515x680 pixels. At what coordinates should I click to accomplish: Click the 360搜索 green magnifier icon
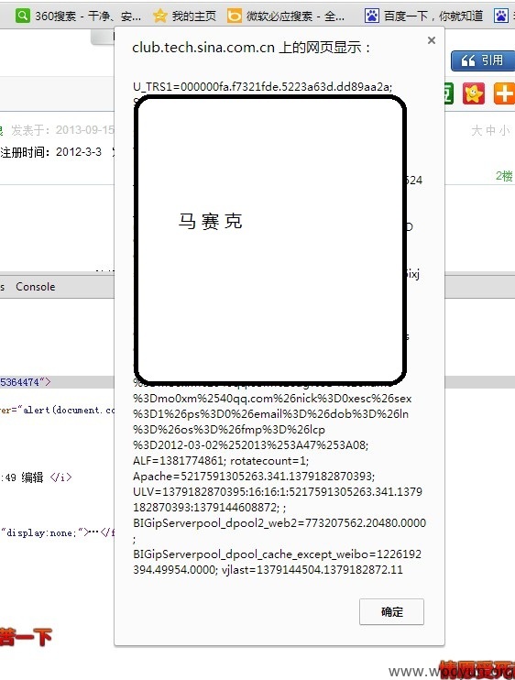[23, 16]
